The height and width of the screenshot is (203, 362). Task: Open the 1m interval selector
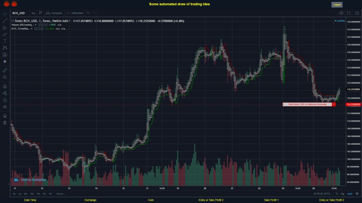pyautogui.click(x=33, y=13)
